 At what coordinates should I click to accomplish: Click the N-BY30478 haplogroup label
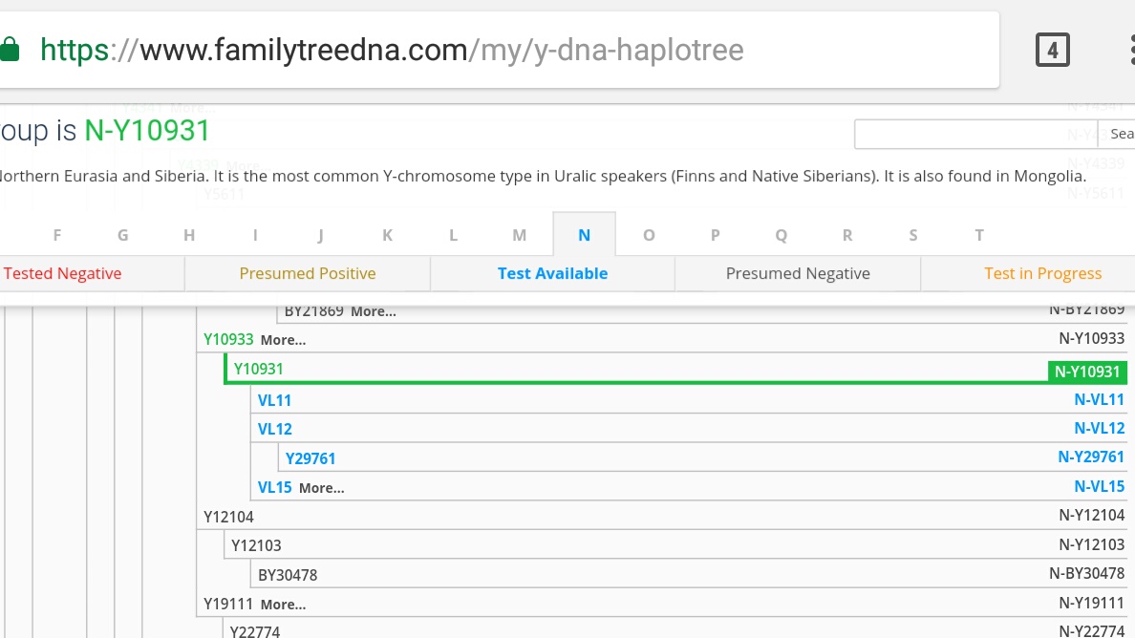pos(1086,574)
